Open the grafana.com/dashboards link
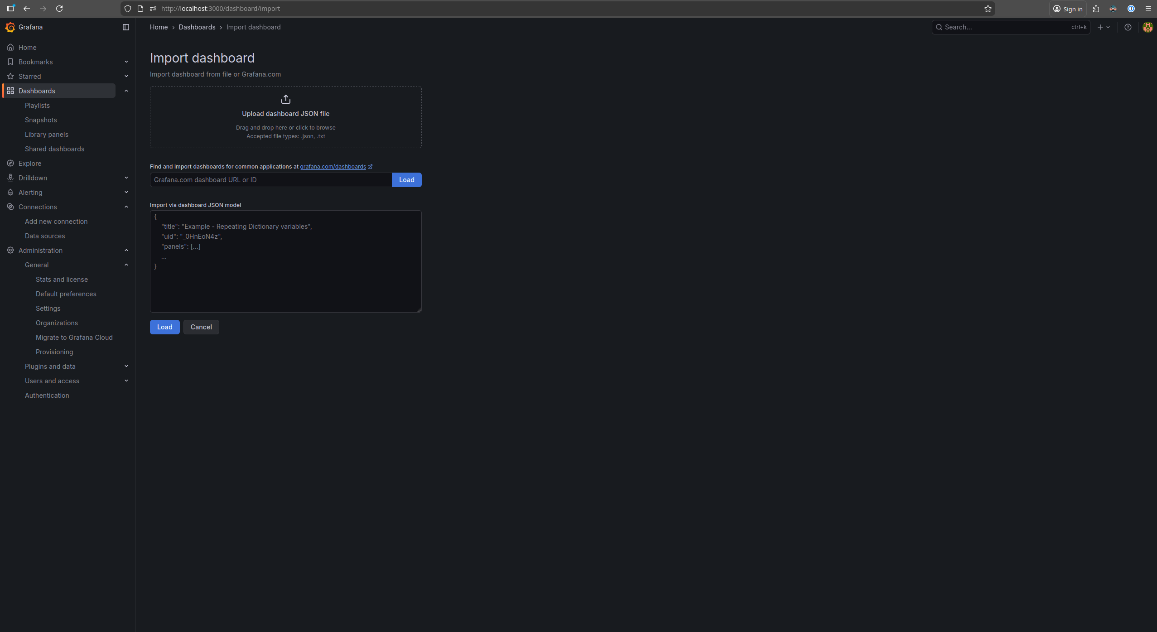 coord(333,167)
